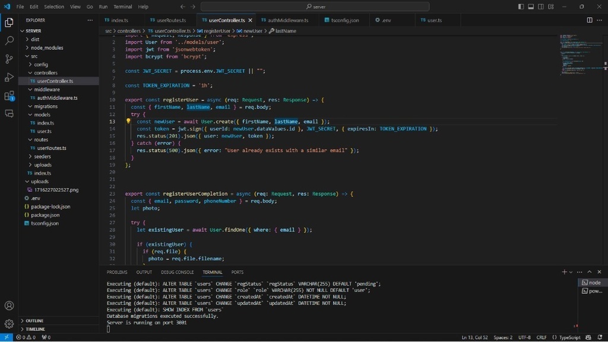Click the Go Forward arrow
Viewport: 608px width, 342px height.
(193, 7)
